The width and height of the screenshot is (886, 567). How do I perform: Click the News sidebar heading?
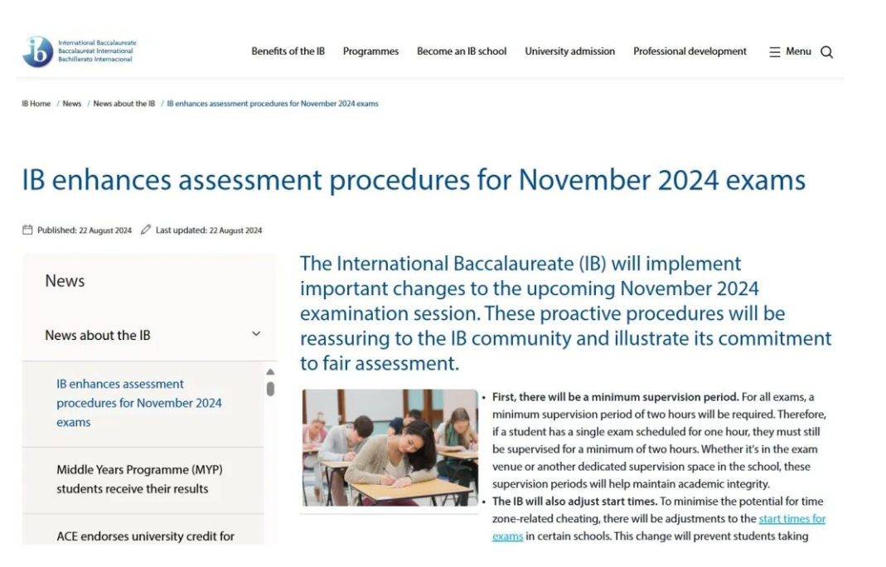65,281
